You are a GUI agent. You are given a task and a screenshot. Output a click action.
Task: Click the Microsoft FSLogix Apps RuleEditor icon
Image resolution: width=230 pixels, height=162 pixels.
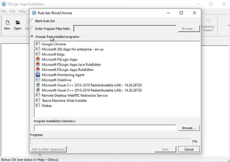38,70
